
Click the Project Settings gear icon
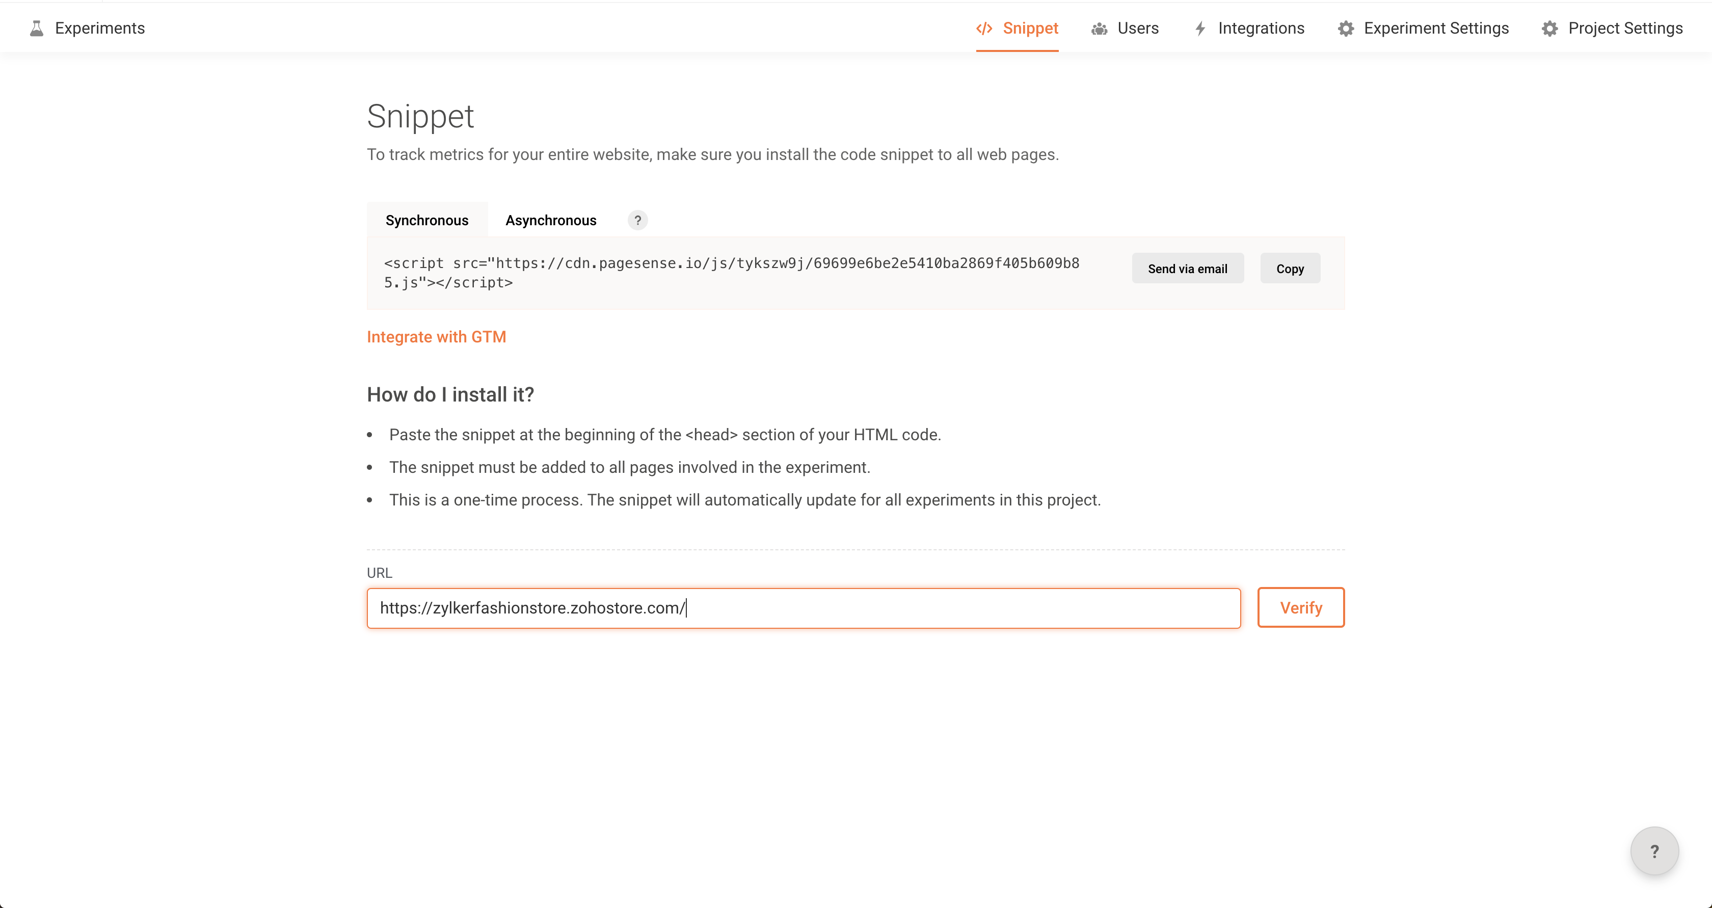pos(1550,29)
